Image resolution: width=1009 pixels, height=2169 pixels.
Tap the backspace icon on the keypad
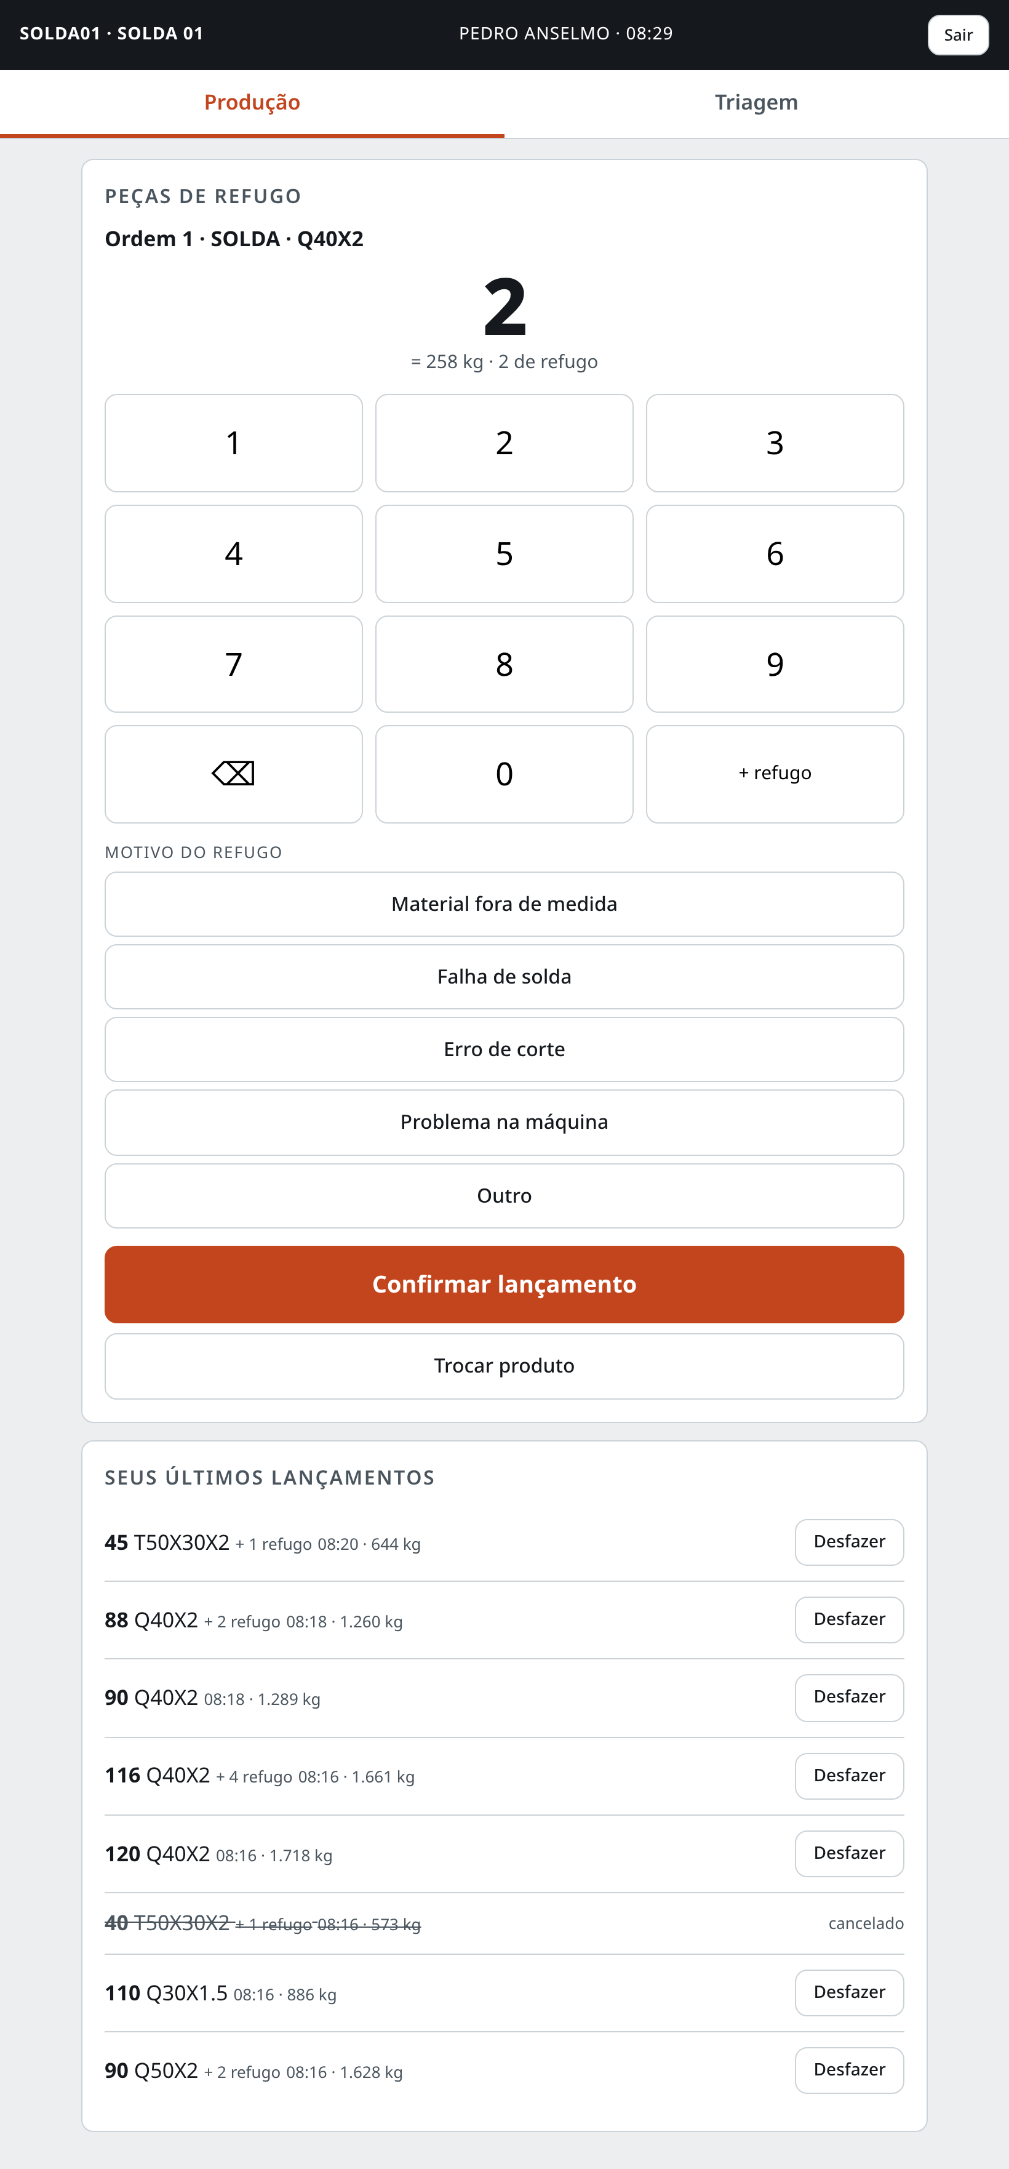coord(233,774)
